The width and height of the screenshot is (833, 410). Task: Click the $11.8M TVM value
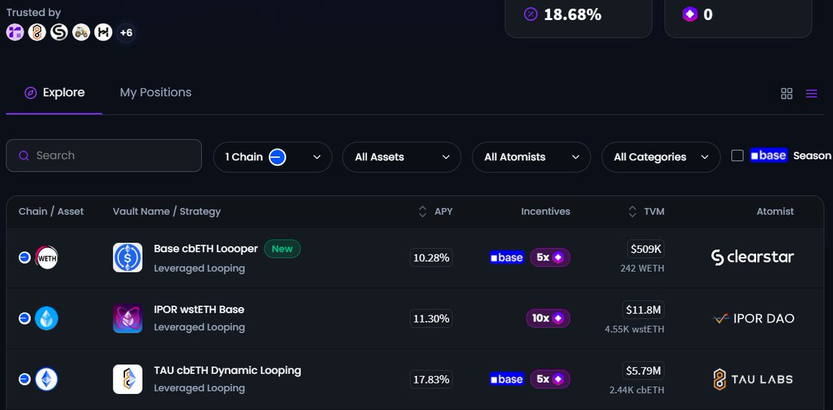click(x=643, y=310)
